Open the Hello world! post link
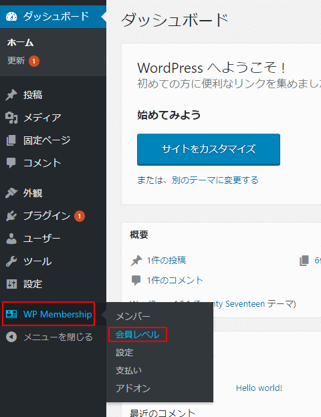 [x=259, y=388]
